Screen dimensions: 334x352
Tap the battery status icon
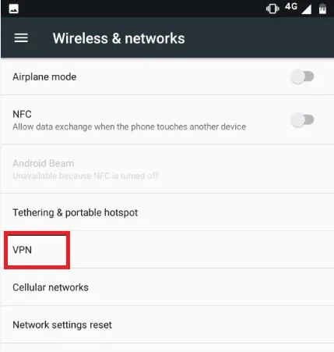point(322,9)
